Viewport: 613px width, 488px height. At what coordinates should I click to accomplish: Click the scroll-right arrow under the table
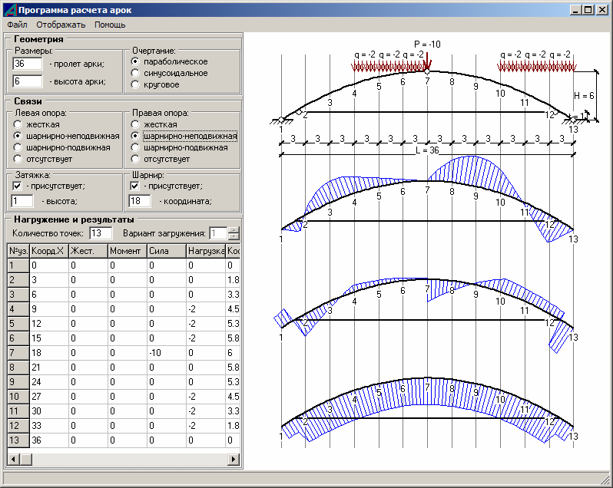coord(234,459)
